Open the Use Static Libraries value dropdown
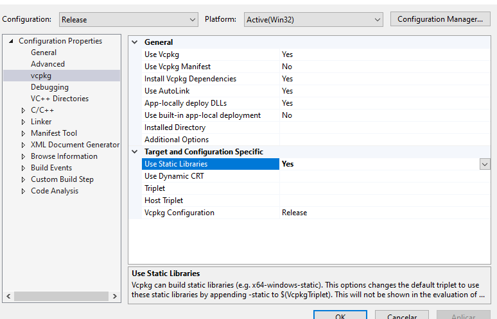The width and height of the screenshot is (497, 319). tap(485, 164)
